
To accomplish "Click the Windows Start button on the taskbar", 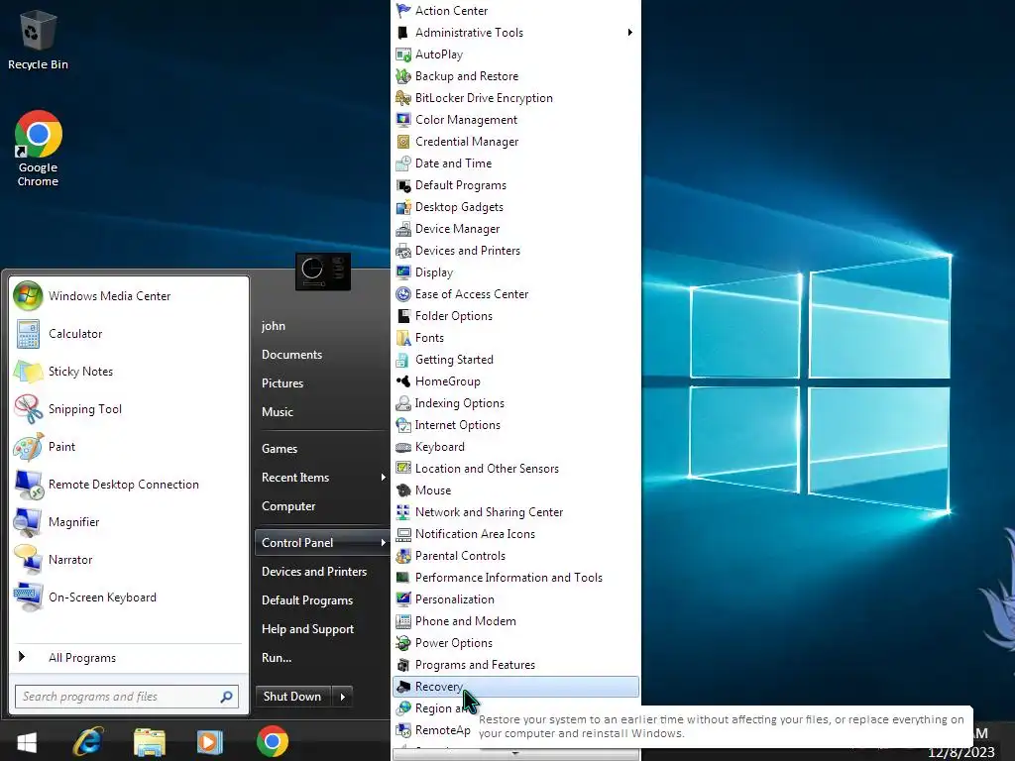I will 27,741.
